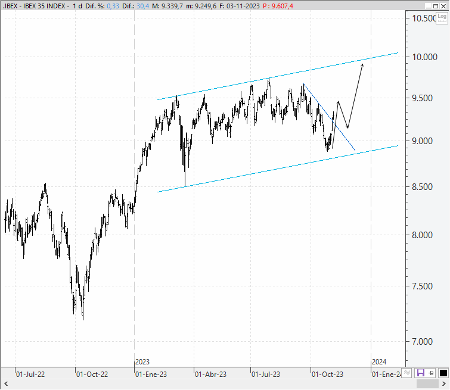The height and width of the screenshot is (390, 450).
Task: Maximize the IBEX chart window
Action: tap(435, 6)
